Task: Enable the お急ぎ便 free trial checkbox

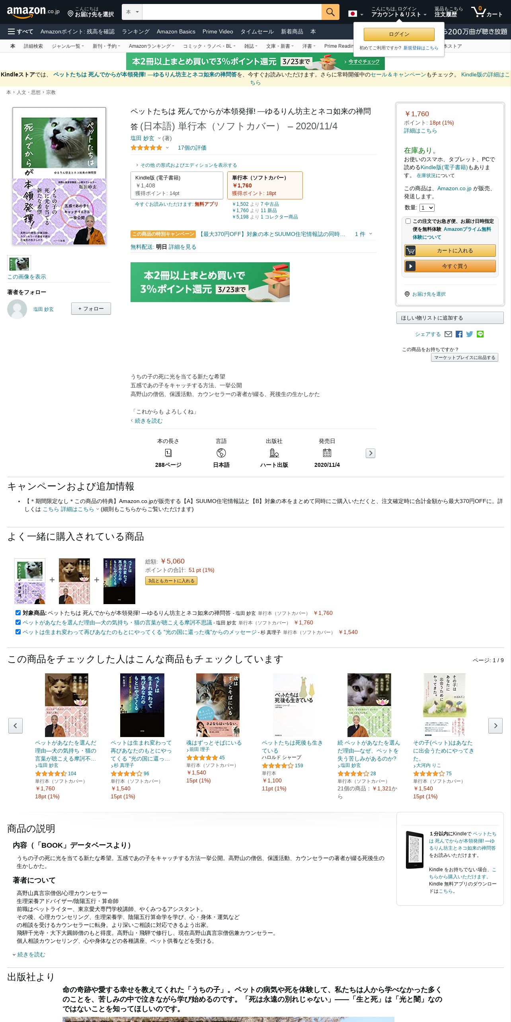Action: click(x=408, y=221)
